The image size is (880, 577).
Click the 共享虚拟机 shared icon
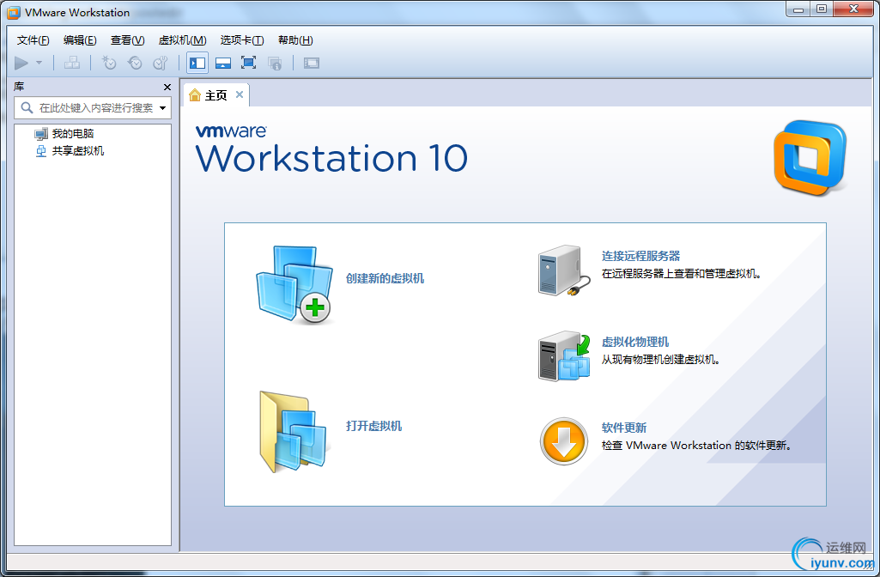[x=41, y=151]
